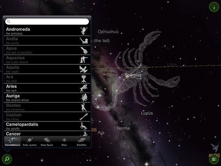The width and height of the screenshot is (221, 166).
Task: Click the Aries ram icon
Action: [x=84, y=88]
